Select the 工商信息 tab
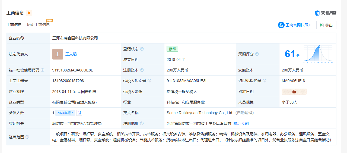Screen dimensions: 347x153 (x=14, y=25)
